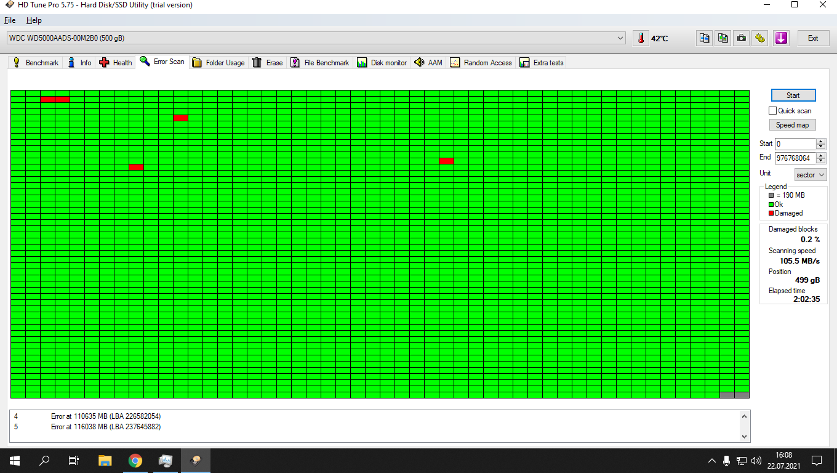Select the 105.5 MB/s scanning speed value
This screenshot has height=473, width=837.
tap(799, 261)
